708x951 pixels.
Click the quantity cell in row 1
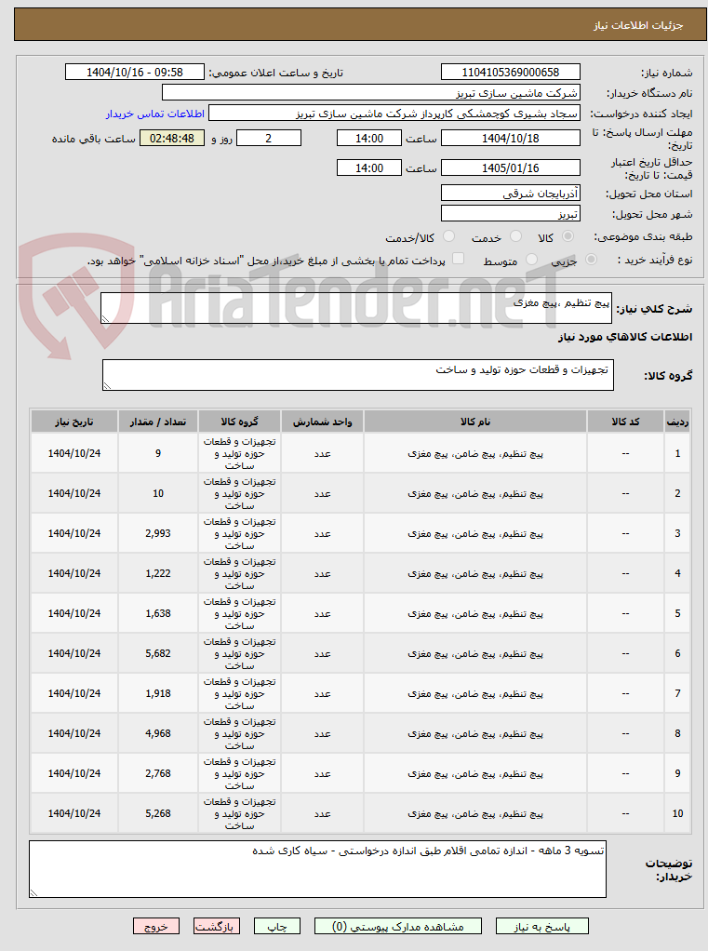coord(157,453)
